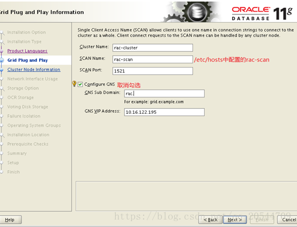The image size is (297, 227).
Task: Click the Setup step label
Action: click(13, 163)
